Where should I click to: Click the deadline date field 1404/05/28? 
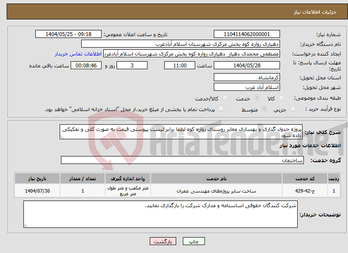point(246,65)
